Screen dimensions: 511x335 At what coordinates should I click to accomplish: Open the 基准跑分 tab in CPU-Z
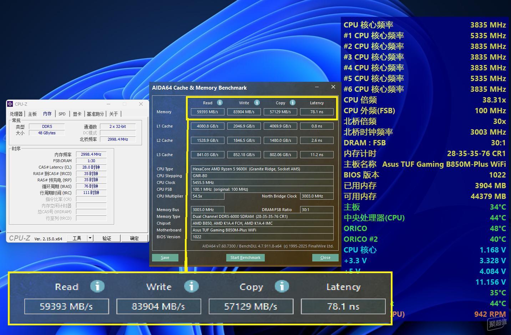coord(95,114)
